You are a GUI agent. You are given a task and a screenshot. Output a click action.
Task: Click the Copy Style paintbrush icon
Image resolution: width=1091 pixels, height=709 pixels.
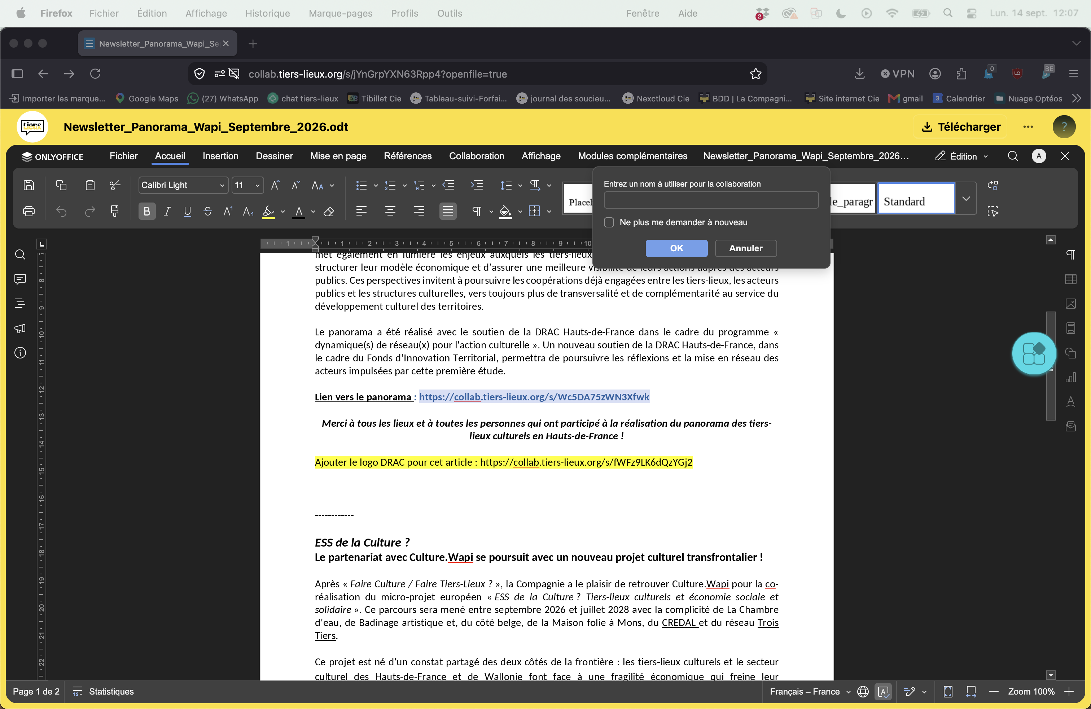click(x=115, y=211)
